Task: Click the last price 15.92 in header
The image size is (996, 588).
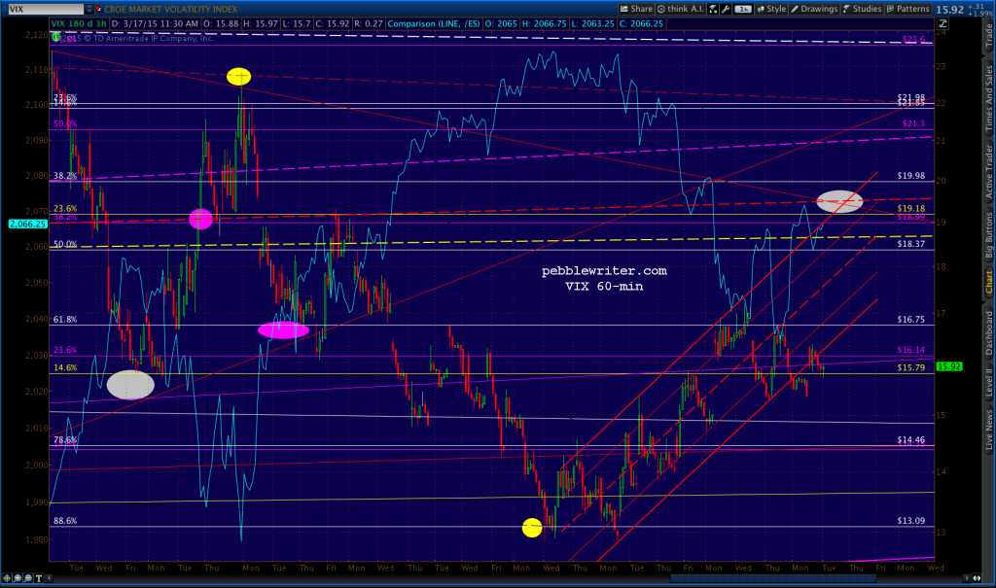Action: (x=949, y=10)
